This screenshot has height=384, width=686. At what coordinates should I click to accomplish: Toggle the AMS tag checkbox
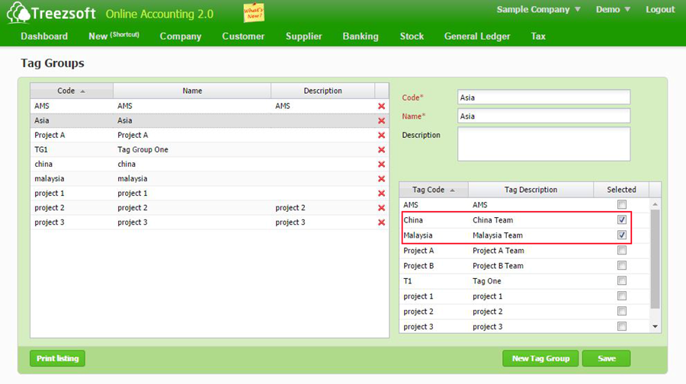pyautogui.click(x=622, y=204)
